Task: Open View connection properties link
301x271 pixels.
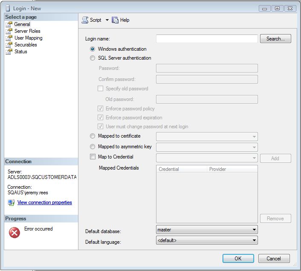Action: (x=44, y=202)
